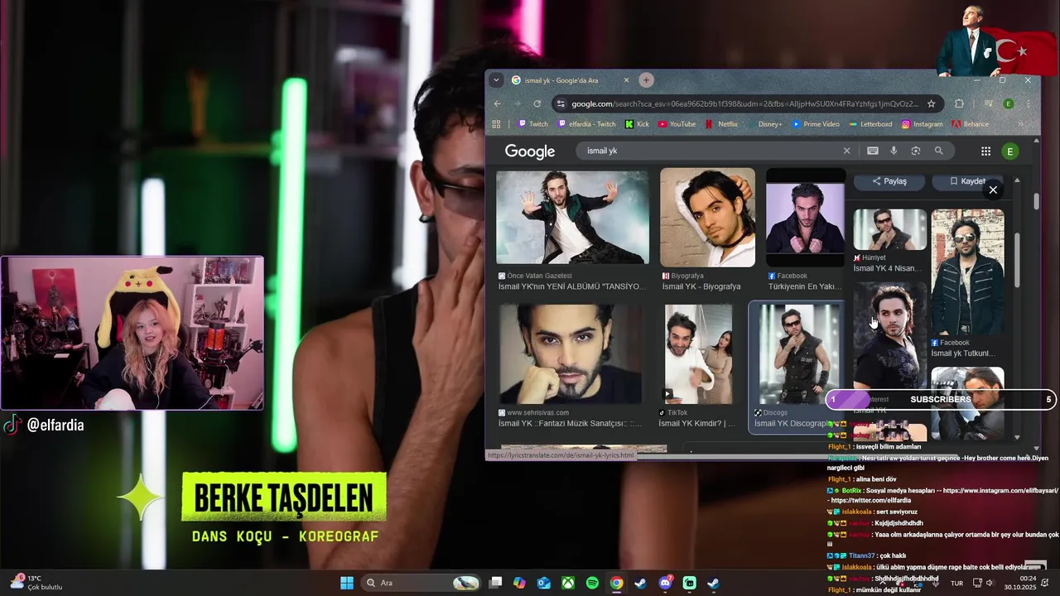
Task: Open Xbox app from the taskbar
Action: coord(568,583)
